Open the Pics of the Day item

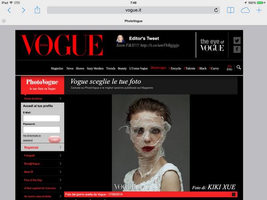click(33, 180)
